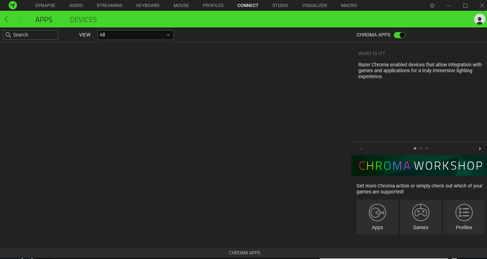487x259 pixels.
Task: Click the Razer logo icon
Action: [13, 5]
